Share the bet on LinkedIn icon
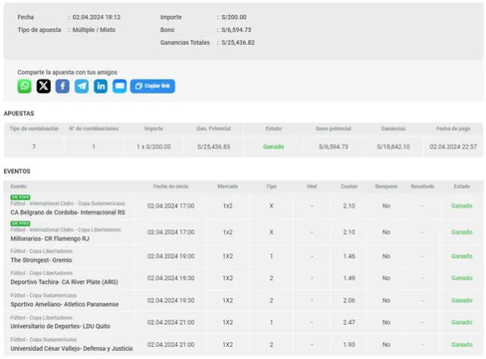486x359 pixels. 100,86
